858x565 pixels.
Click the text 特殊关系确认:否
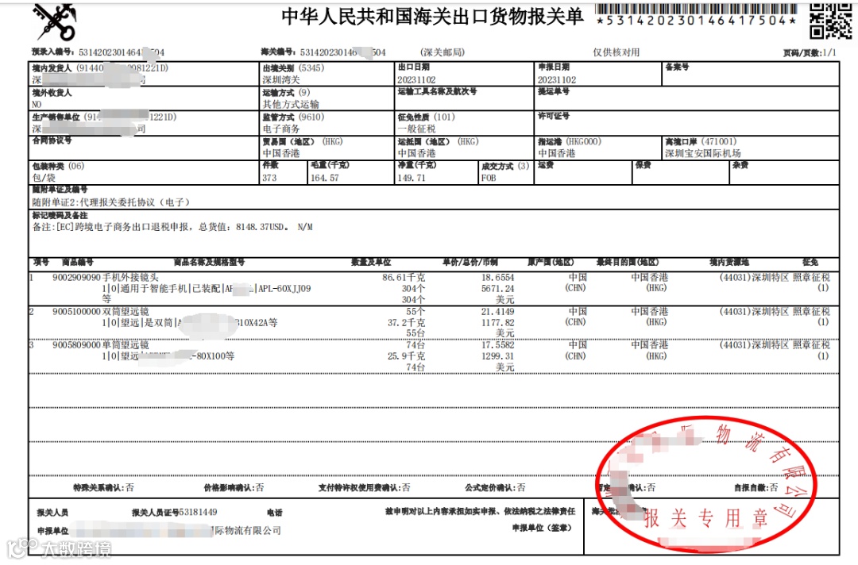pos(103,487)
